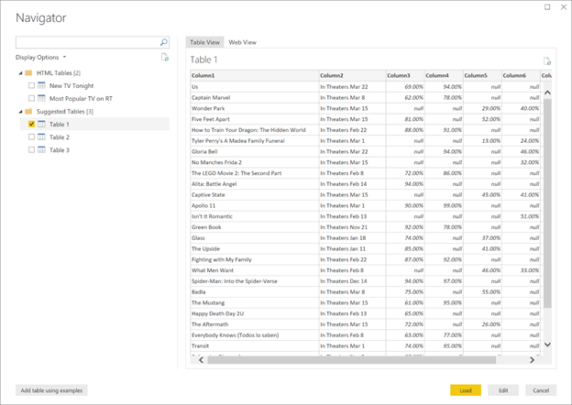The width and height of the screenshot is (572, 405).
Task: Click Add table using examples button
Action: point(51,390)
